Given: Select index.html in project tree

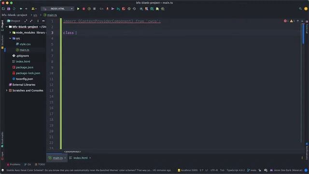Looking at the screenshot, I should pos(23,61).
